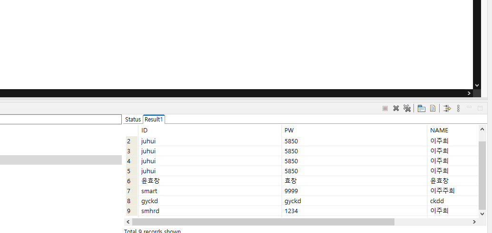The height and width of the screenshot is (233, 492).
Task: Click results table scroll-left arrow
Action: [x=128, y=222]
